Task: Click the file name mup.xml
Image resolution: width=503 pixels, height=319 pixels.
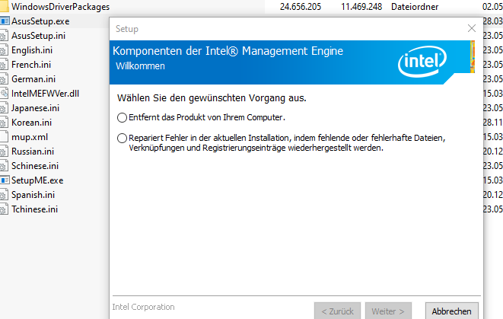Action: tap(30, 137)
